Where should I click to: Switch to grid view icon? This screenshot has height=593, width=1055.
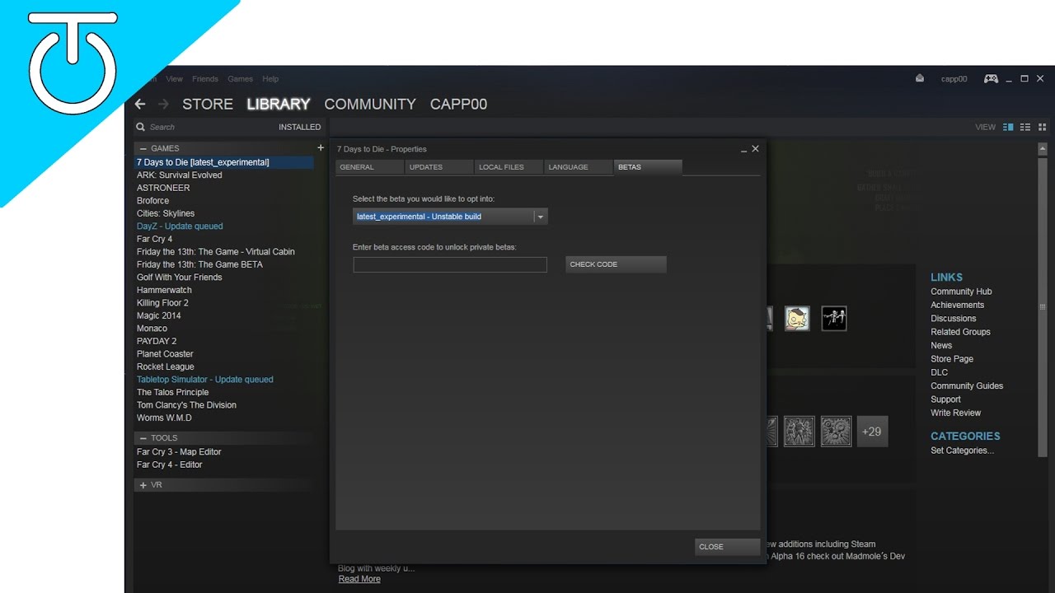pos(1042,127)
